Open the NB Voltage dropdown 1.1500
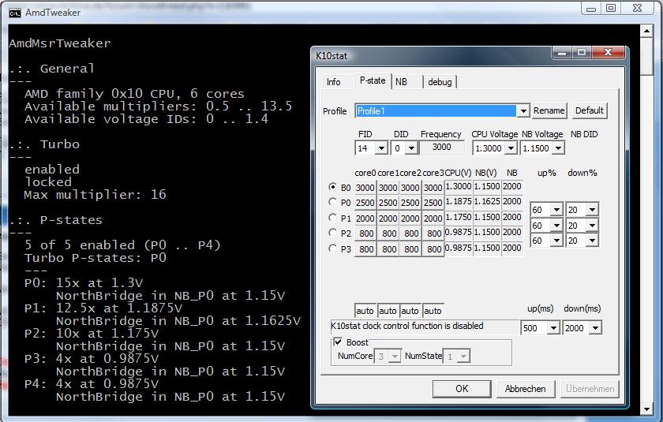663x422 pixels. point(558,148)
